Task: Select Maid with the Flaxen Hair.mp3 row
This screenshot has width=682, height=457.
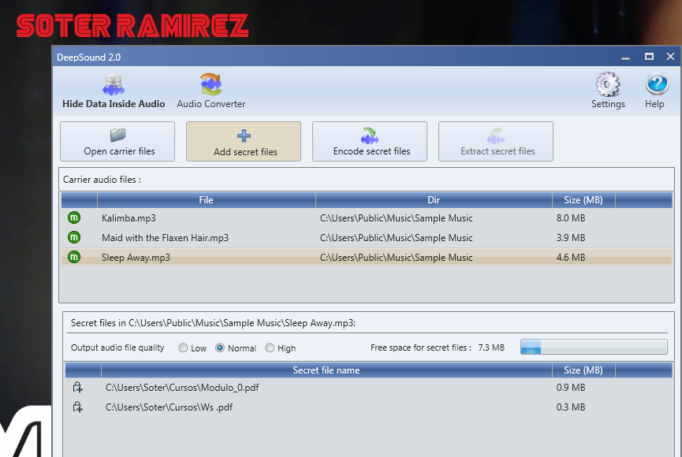Action: pos(367,238)
